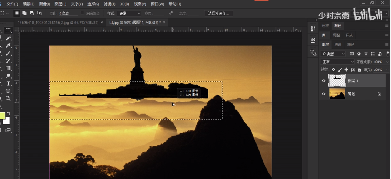This screenshot has height=179, width=391.
Task: Select the Horizontal Type tool
Action: click(8, 83)
